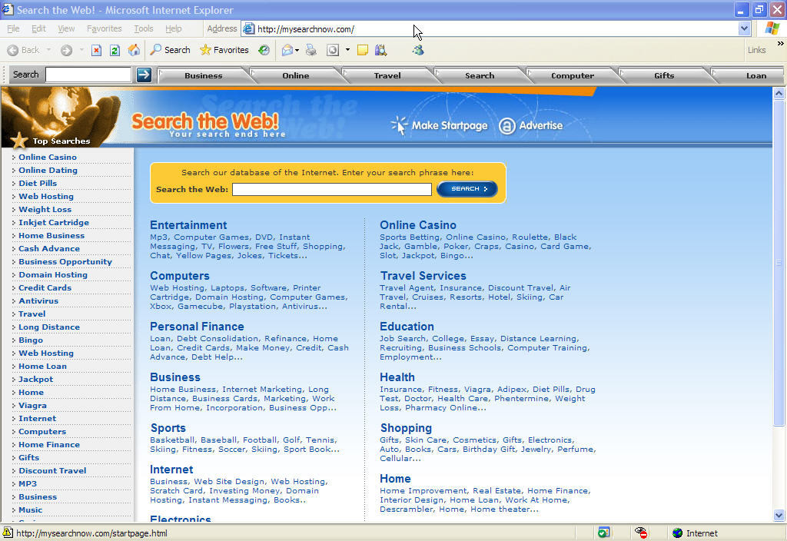Image resolution: width=787 pixels, height=541 pixels.
Task: Print the page with the printer icon
Action: [311, 50]
